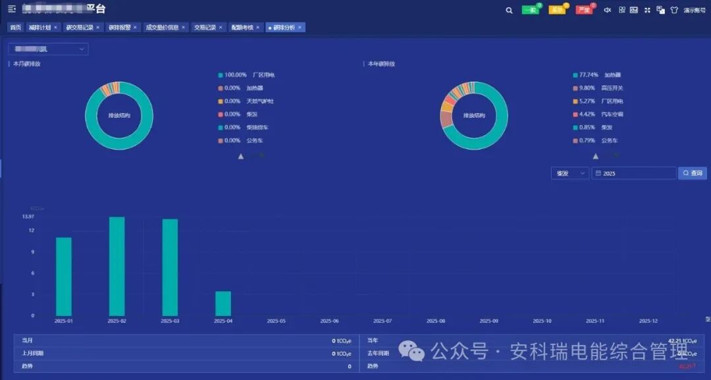Toggle 汽车空调 4.42% legend in yearly chart
This screenshot has width=711, height=380.
(598, 115)
